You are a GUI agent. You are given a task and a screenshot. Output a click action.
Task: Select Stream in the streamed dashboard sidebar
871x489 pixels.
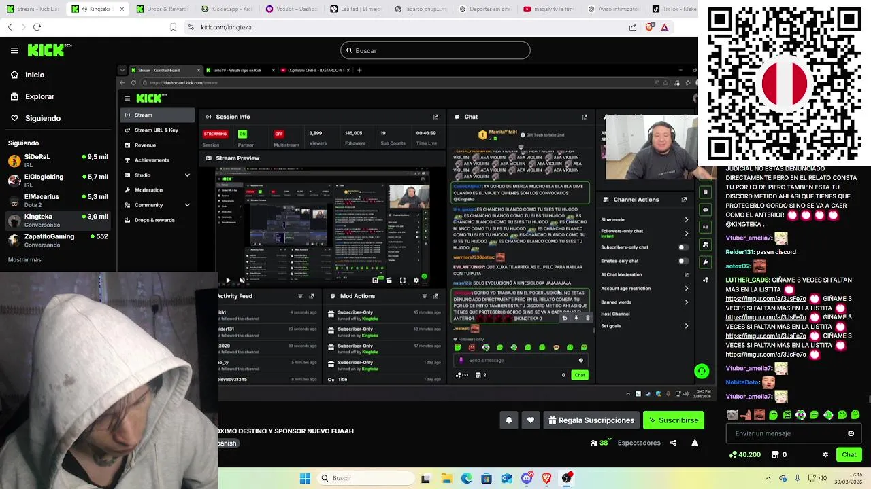click(157, 115)
